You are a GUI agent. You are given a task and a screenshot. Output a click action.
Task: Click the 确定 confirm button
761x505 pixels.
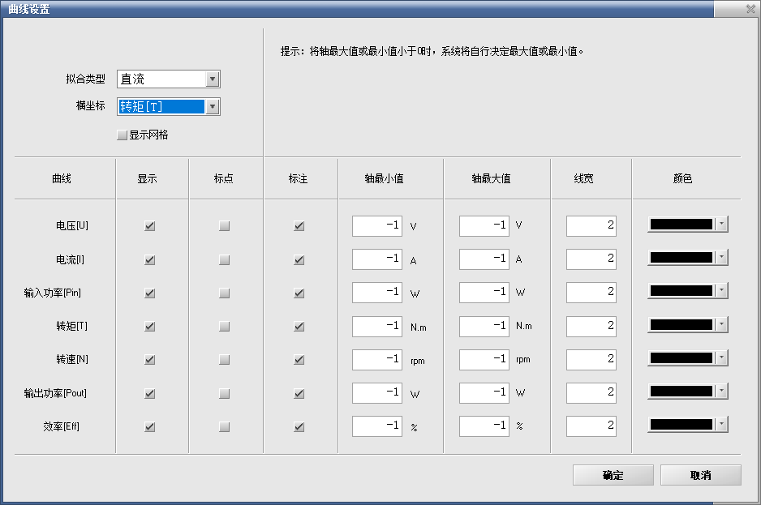tap(613, 475)
